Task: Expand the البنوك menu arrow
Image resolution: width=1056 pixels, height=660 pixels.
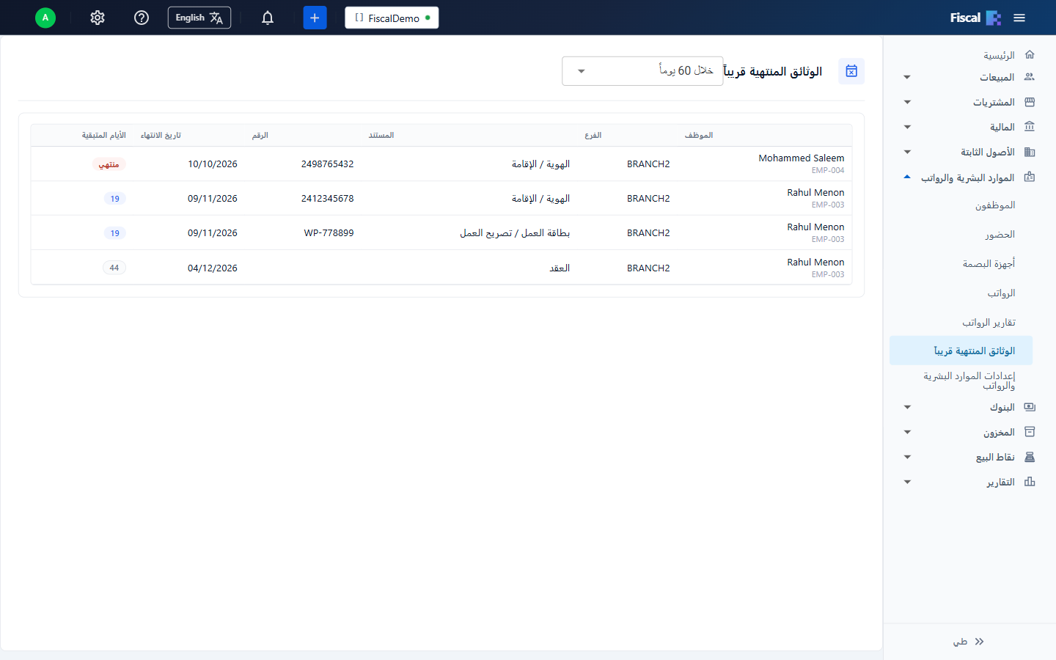Action: point(907,407)
